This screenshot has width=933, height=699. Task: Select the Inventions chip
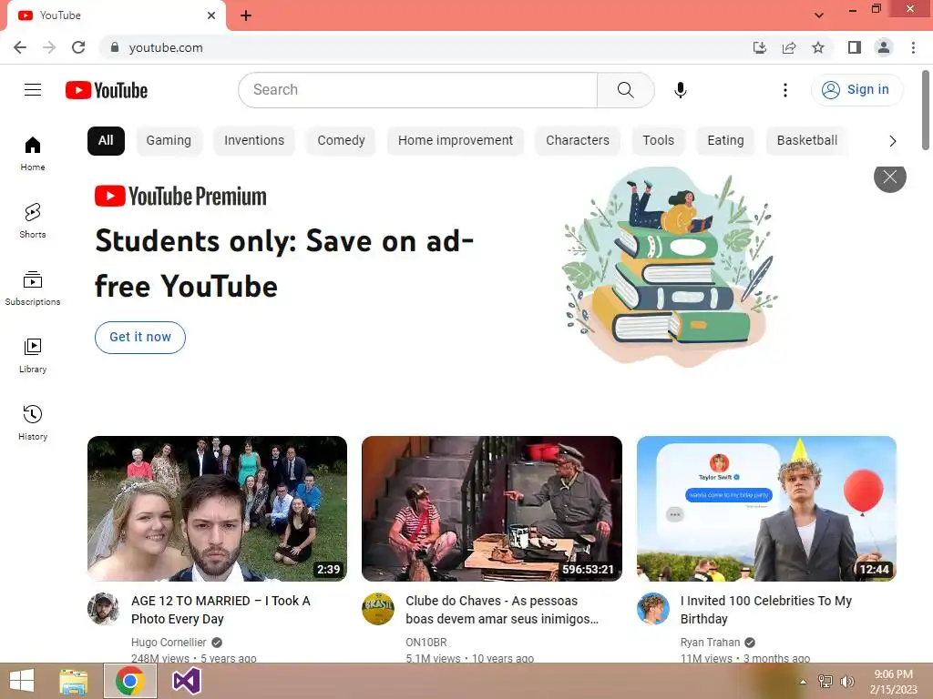click(x=254, y=141)
